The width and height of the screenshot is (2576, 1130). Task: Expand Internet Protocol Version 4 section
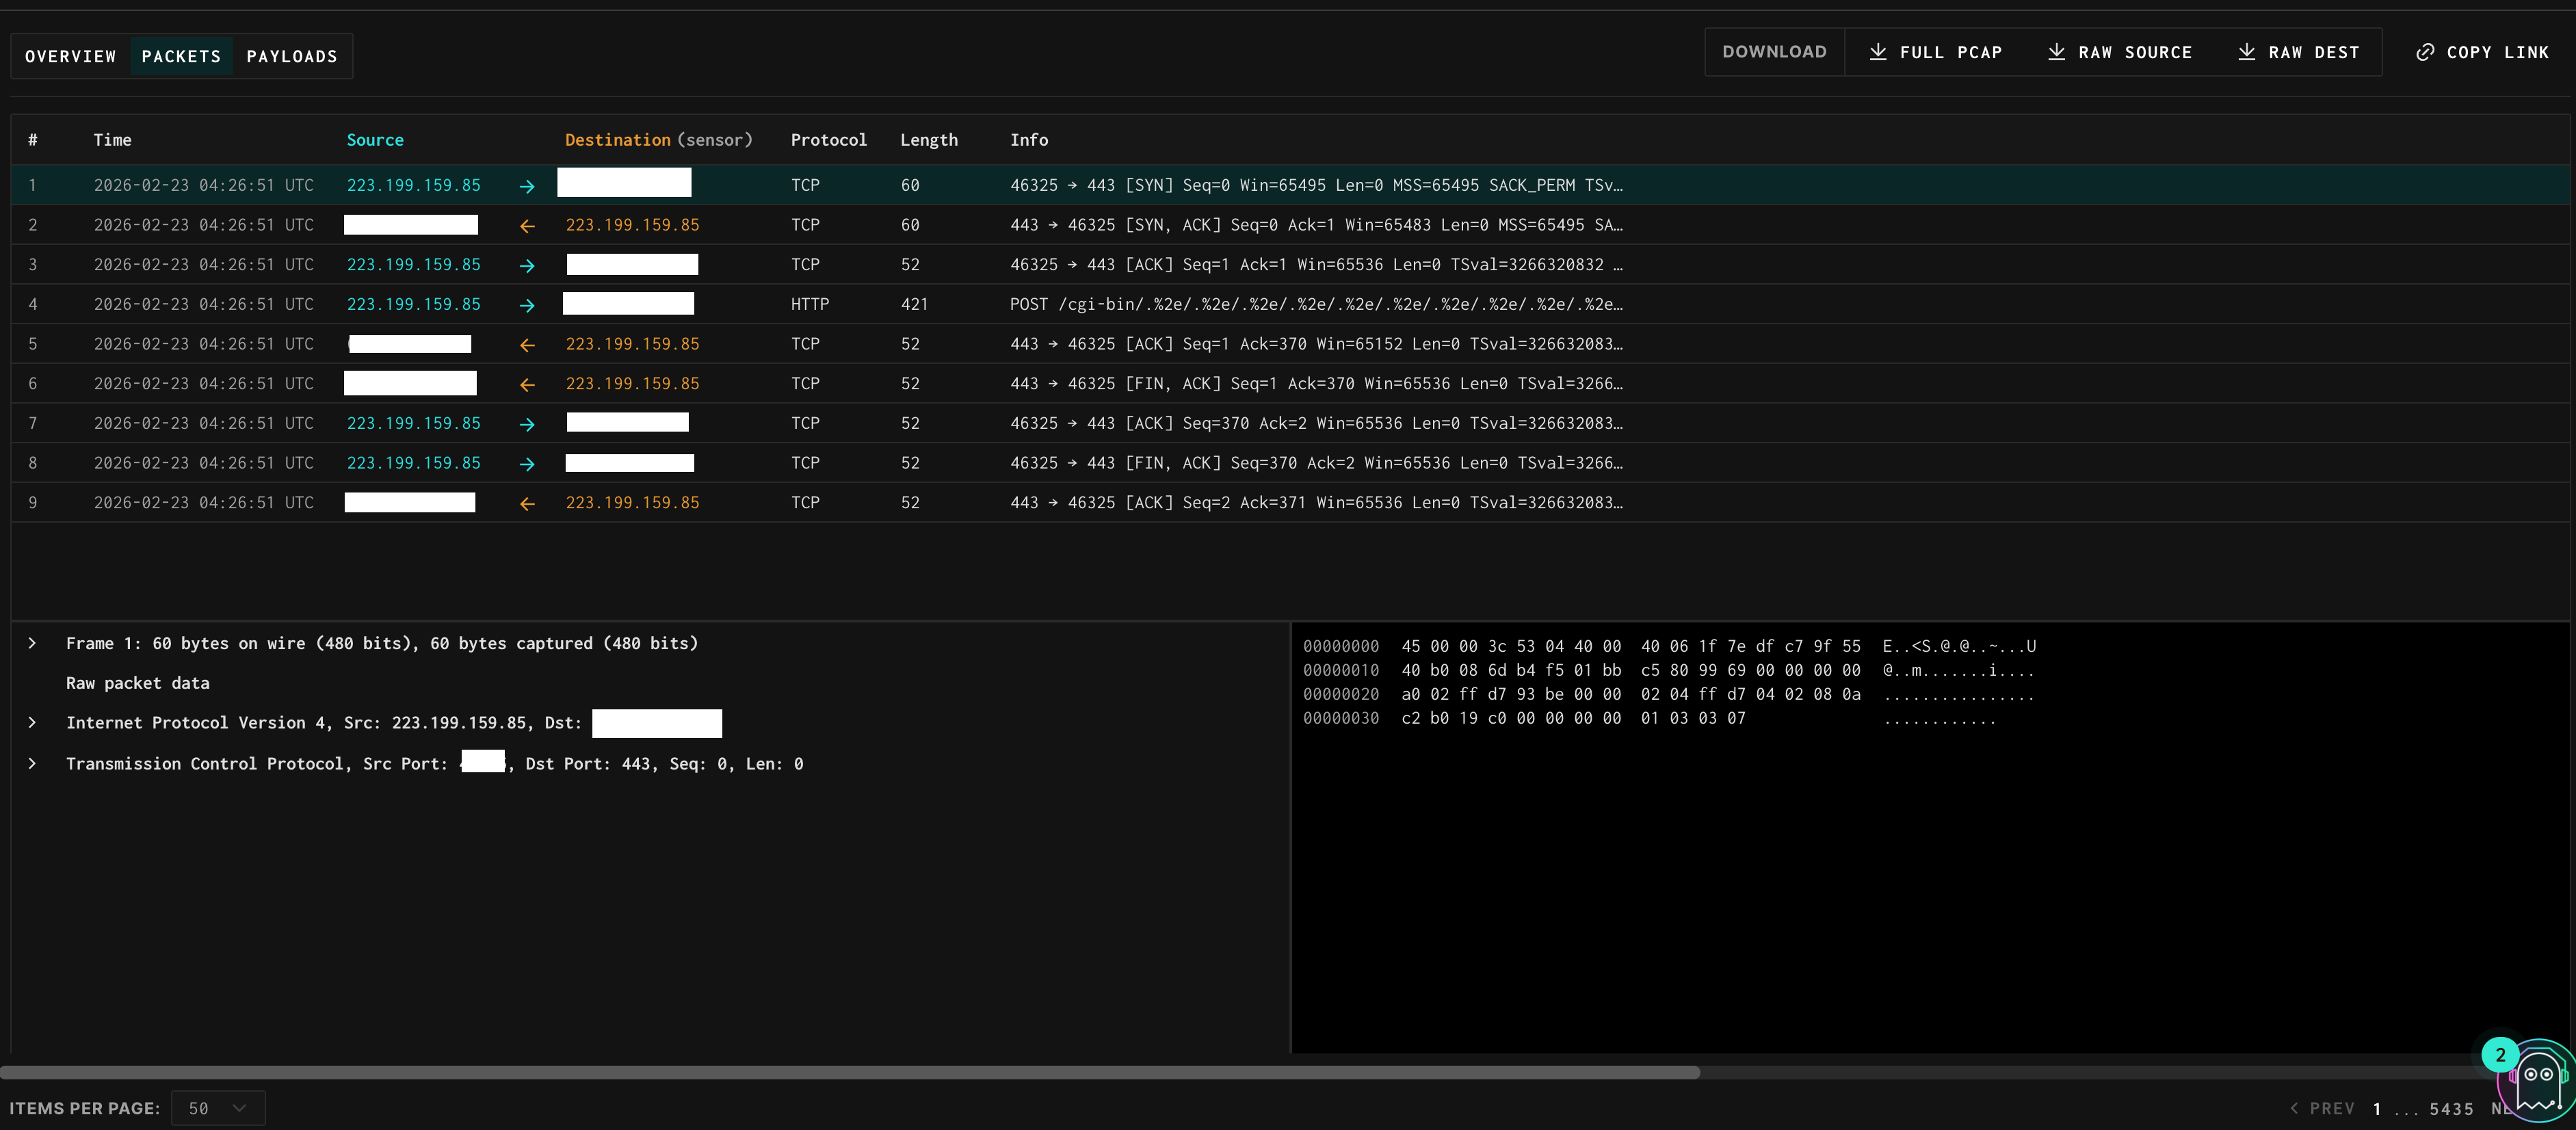click(32, 722)
